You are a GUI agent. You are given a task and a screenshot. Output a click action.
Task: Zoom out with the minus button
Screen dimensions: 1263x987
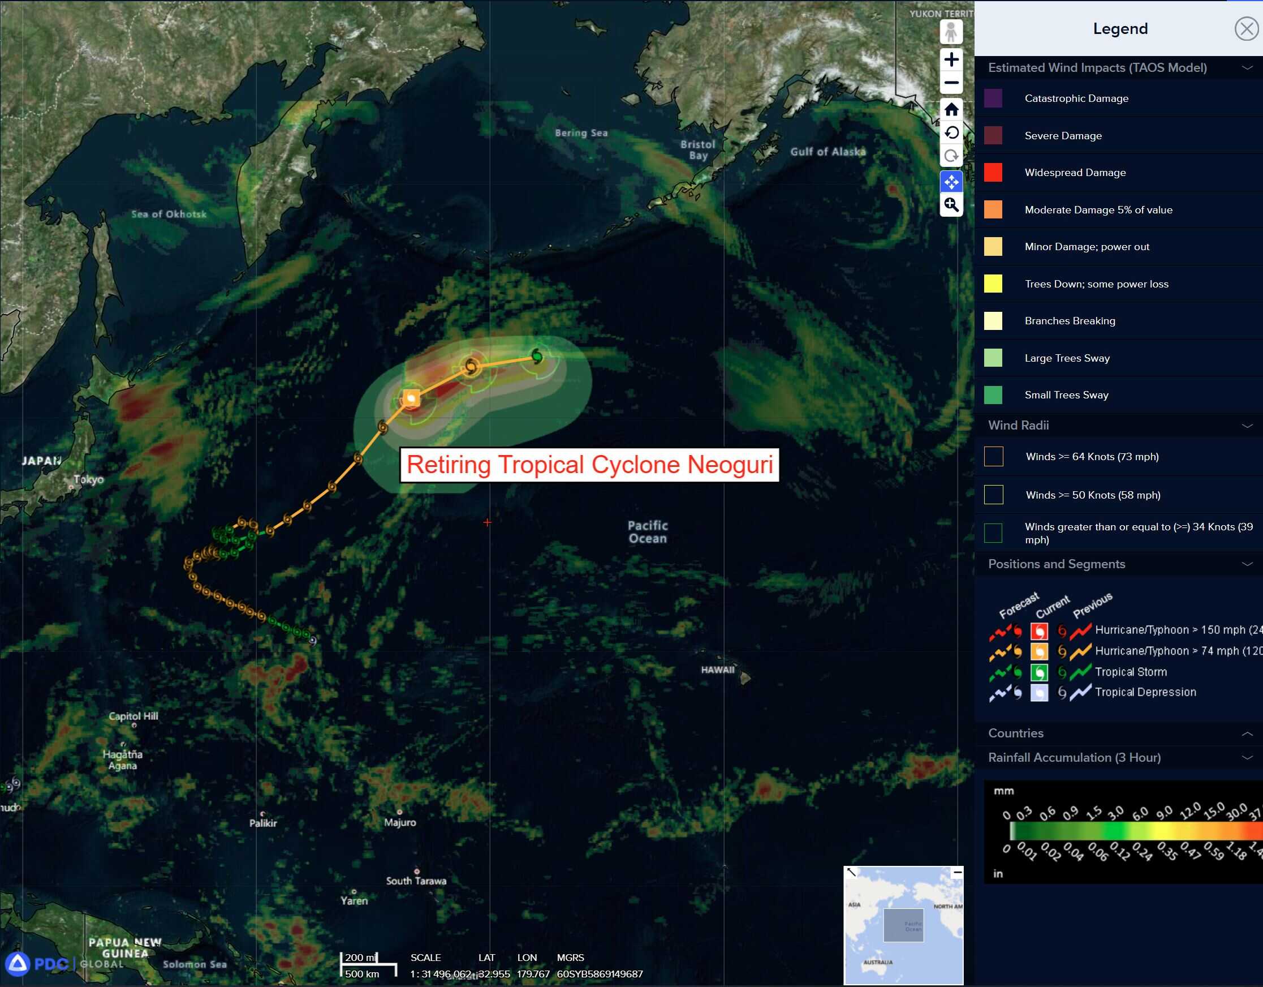pyautogui.click(x=951, y=83)
